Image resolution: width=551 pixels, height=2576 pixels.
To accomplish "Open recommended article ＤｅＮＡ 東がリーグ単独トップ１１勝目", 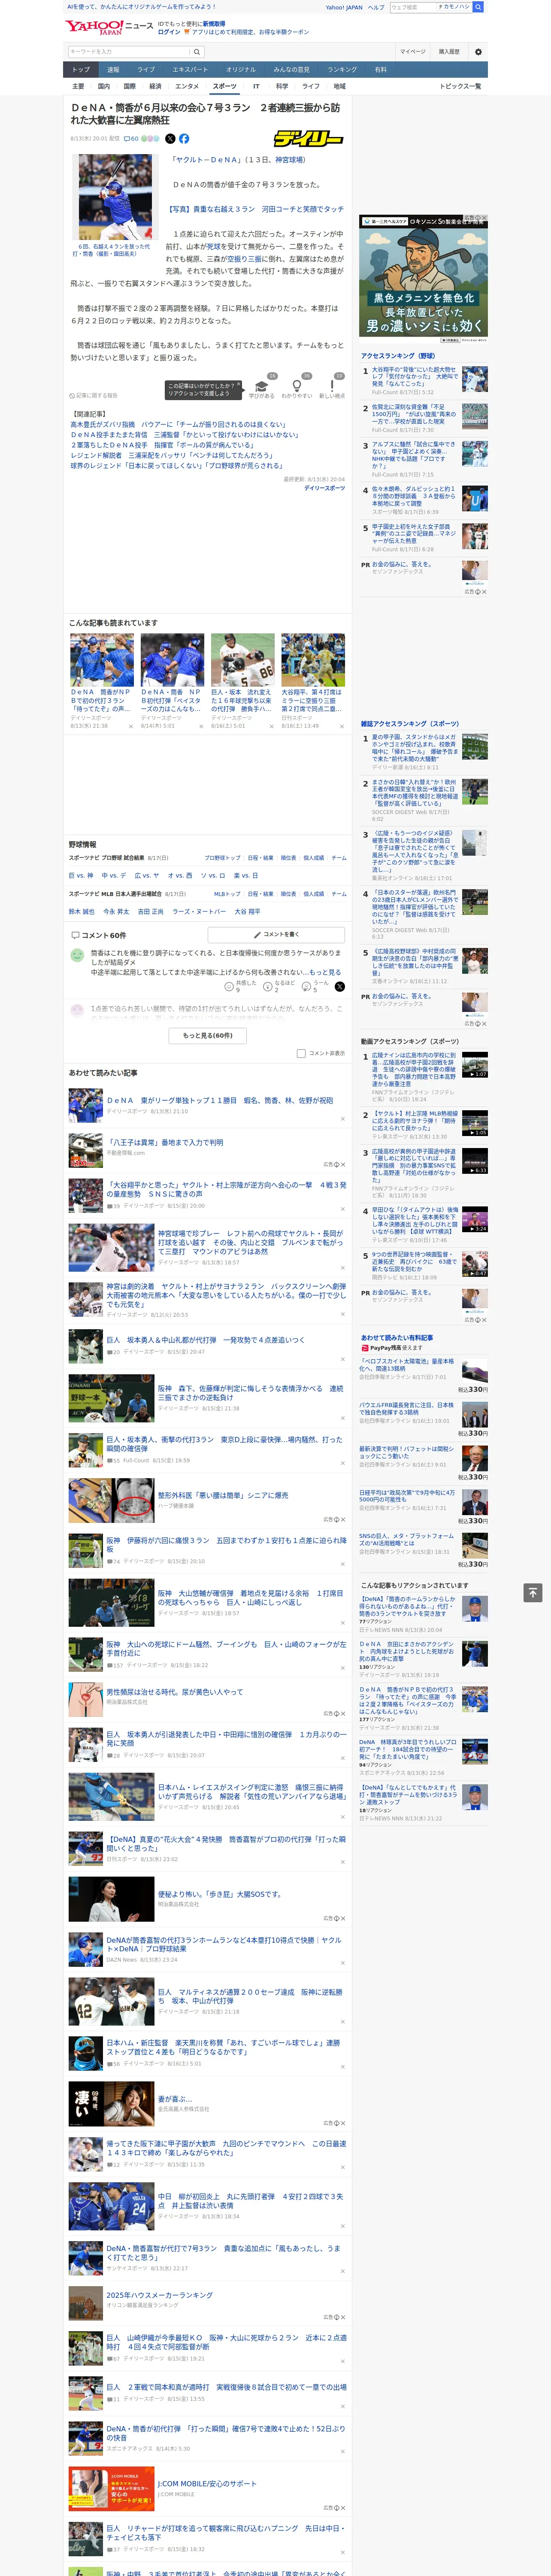I will pos(220,1100).
